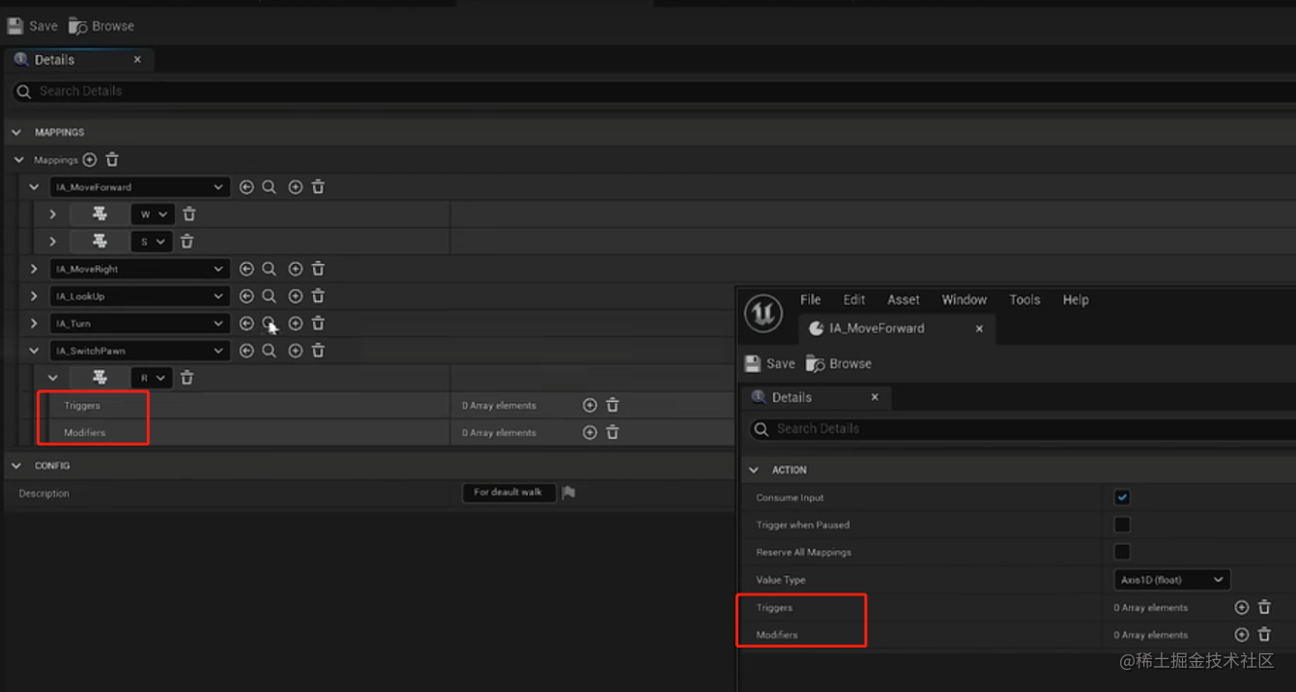The height and width of the screenshot is (692, 1296).
Task: Click the back-arrow icon next to IA_LookUp
Action: pos(246,296)
